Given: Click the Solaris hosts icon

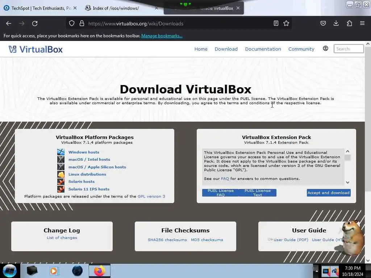Looking at the screenshot, I should pyautogui.click(x=61, y=182).
